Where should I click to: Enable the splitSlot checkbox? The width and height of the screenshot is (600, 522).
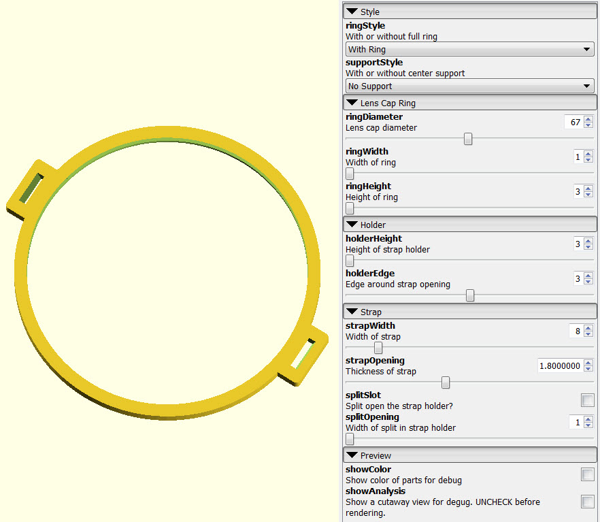(587, 400)
